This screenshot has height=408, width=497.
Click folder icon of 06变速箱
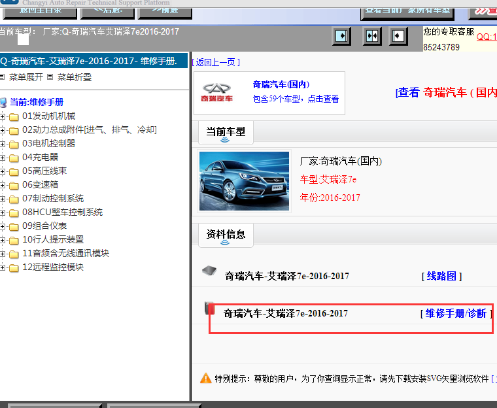pos(14,186)
